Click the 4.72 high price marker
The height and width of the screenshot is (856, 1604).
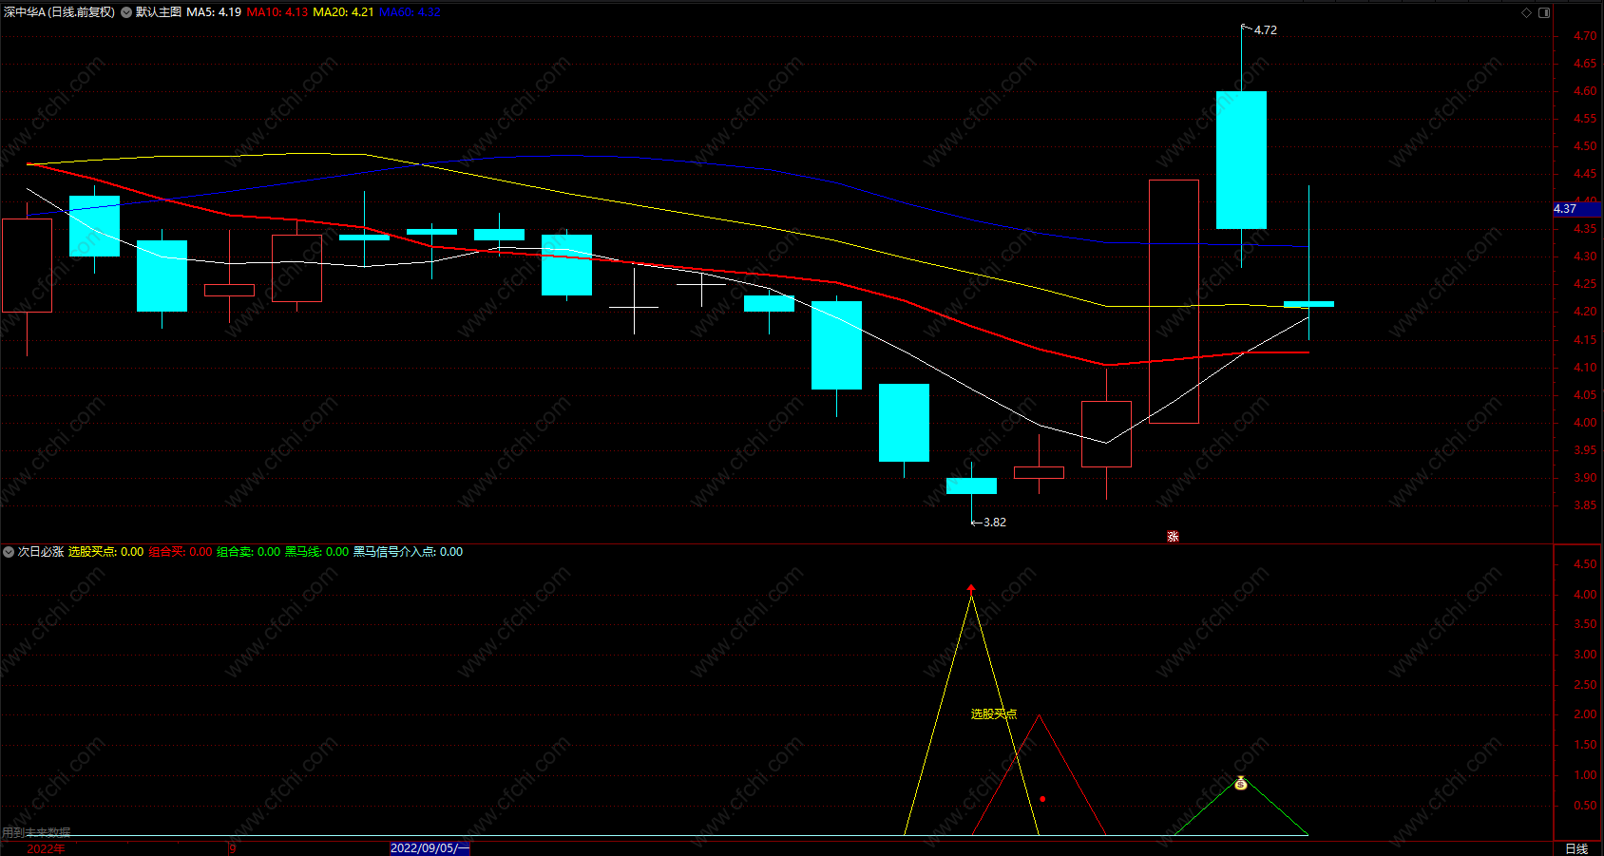point(1265,30)
